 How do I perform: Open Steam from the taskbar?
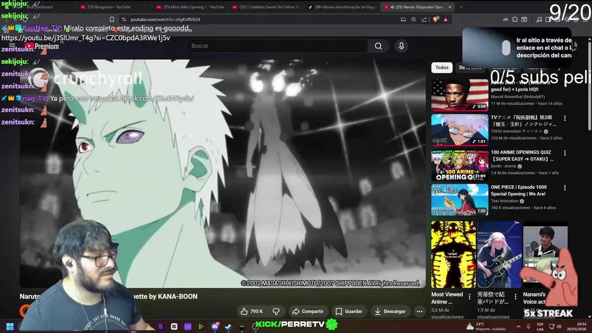coord(228,327)
